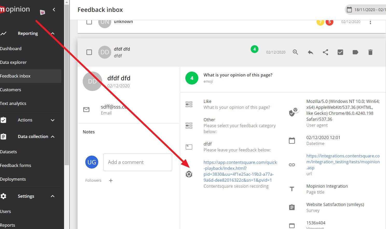Expand the Actions menu section

[x=53, y=120]
